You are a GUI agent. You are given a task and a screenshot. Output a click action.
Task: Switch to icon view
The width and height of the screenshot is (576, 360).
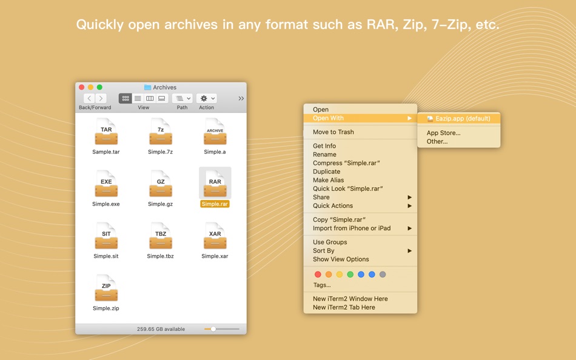pyautogui.click(x=126, y=98)
